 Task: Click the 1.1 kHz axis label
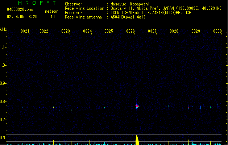click(x=3, y=47)
